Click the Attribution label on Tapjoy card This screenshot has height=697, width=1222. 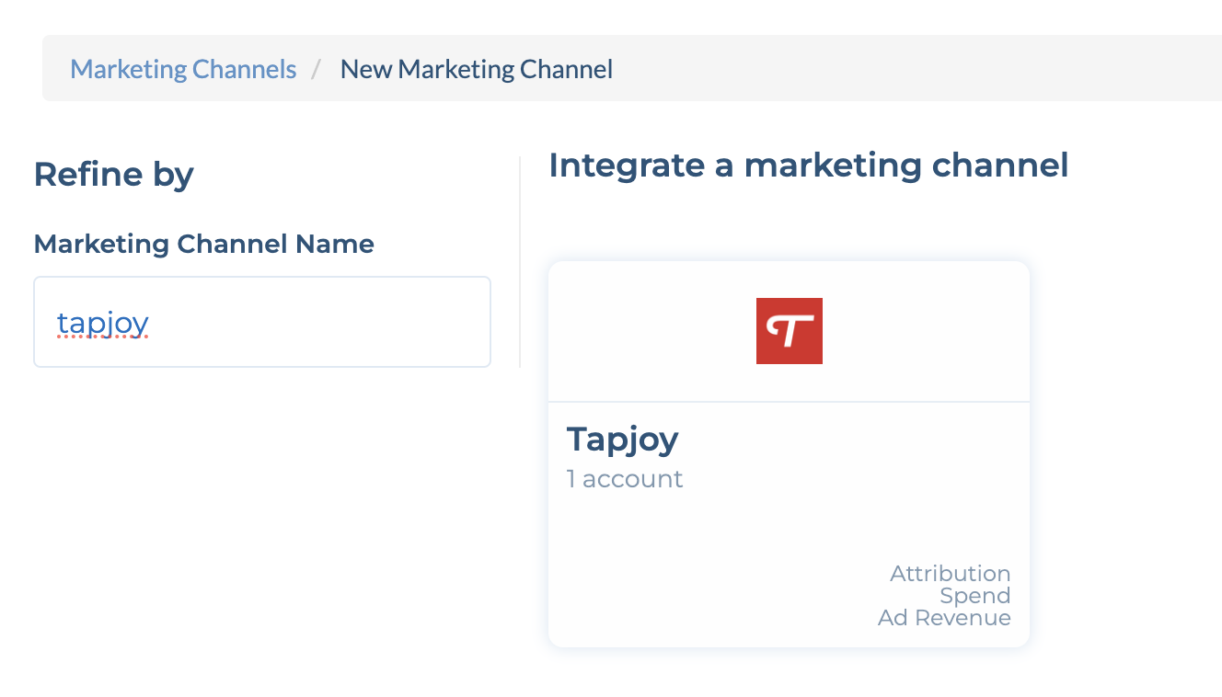point(951,574)
